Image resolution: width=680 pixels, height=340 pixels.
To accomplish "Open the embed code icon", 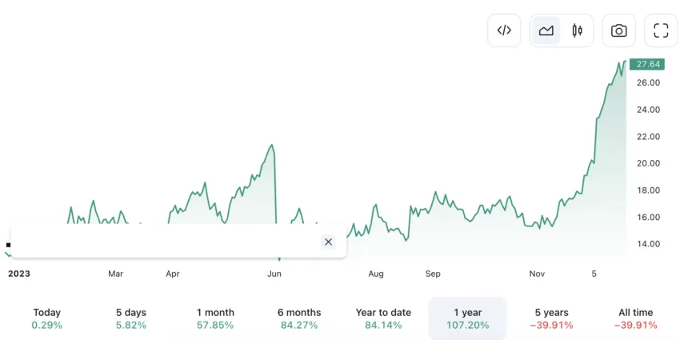I will coord(504,30).
